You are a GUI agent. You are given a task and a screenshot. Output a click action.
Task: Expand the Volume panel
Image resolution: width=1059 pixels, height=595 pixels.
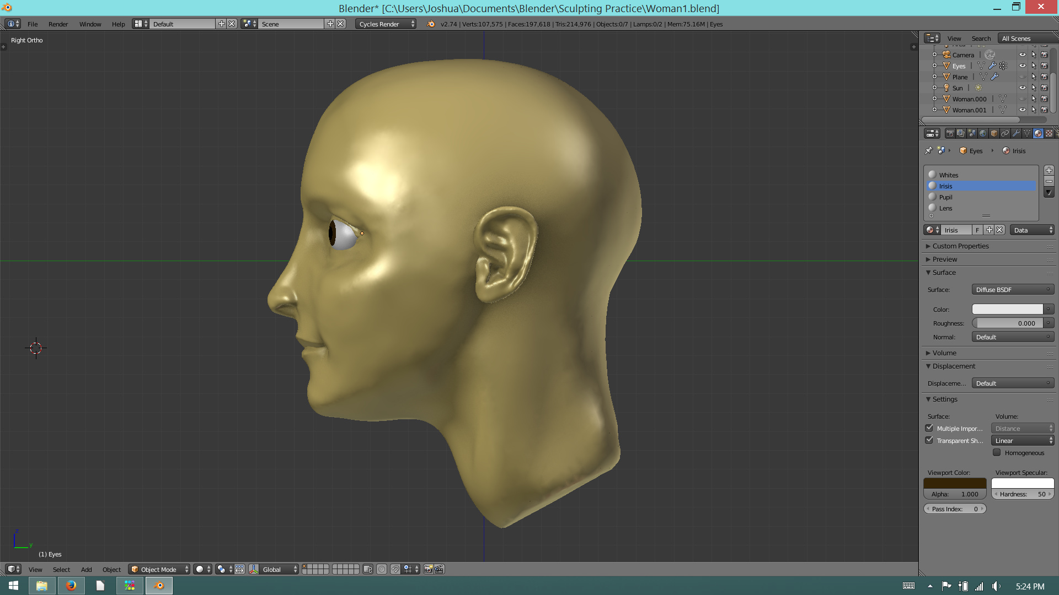tap(944, 353)
